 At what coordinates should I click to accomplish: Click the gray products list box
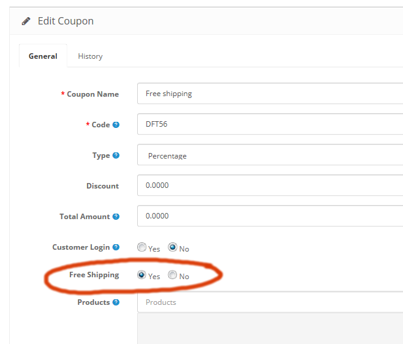coord(270,328)
